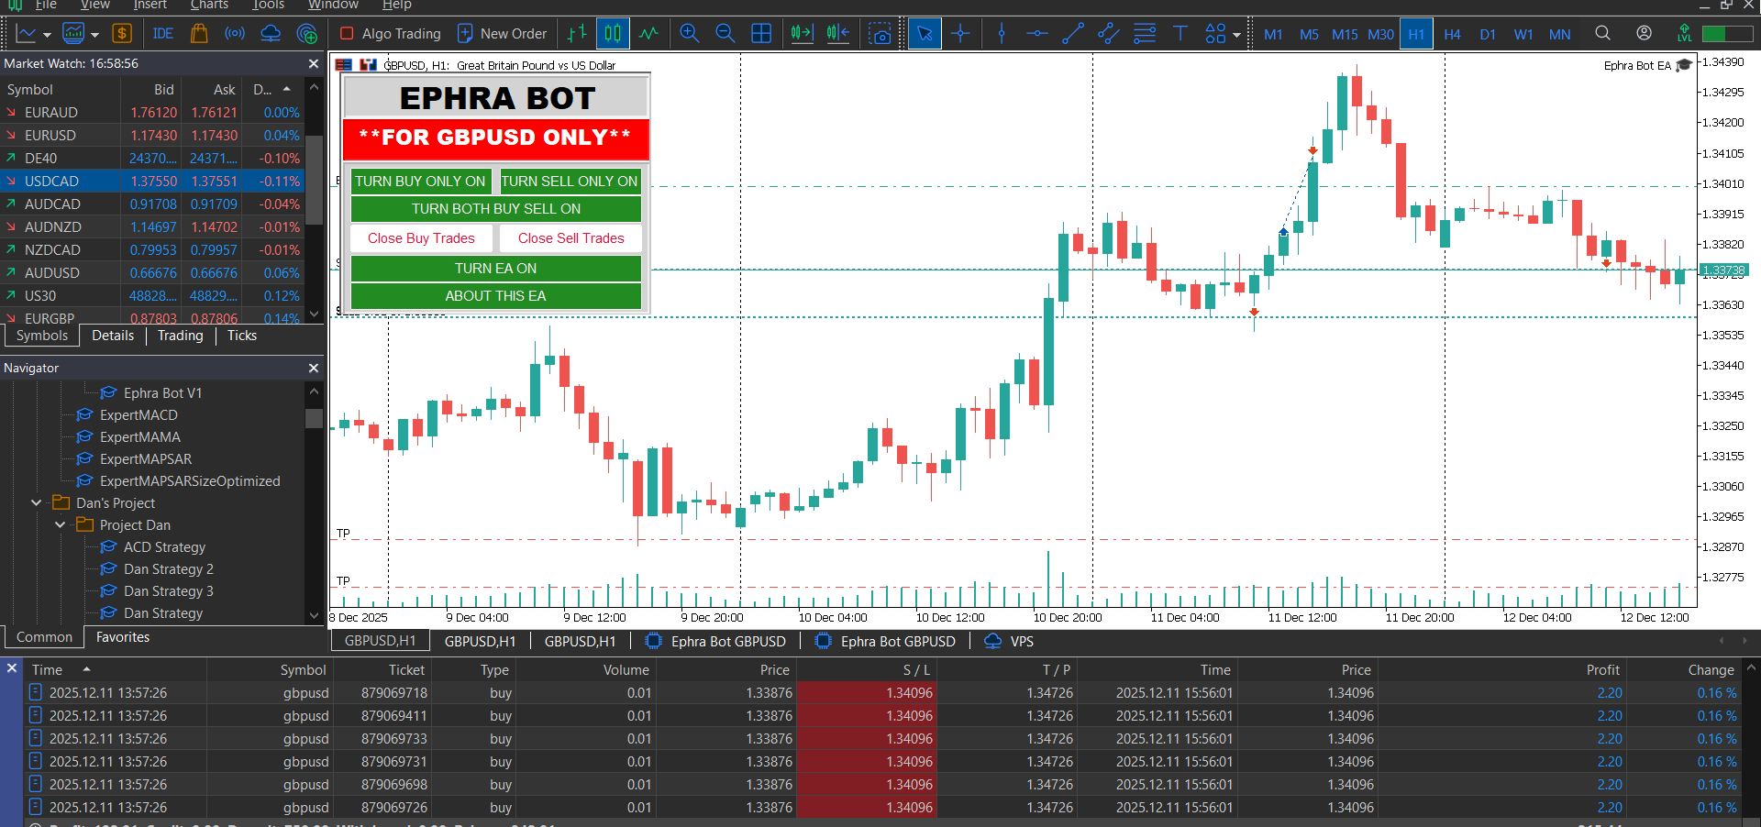
Task: Select the trendline drawing tool
Action: (x=1073, y=34)
